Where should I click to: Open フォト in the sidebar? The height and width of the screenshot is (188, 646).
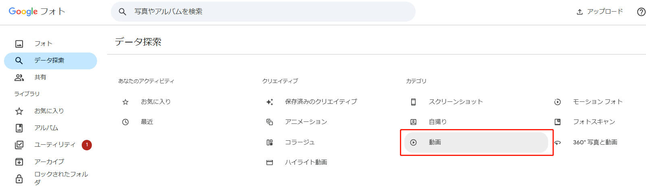43,44
